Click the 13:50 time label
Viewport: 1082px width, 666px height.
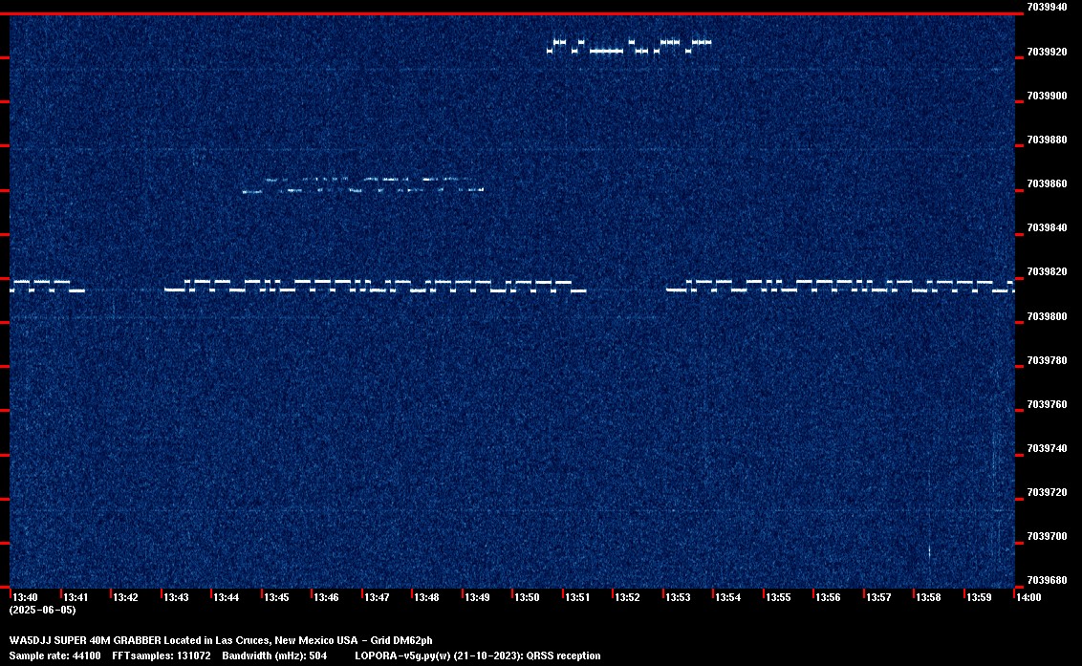[x=528, y=597]
